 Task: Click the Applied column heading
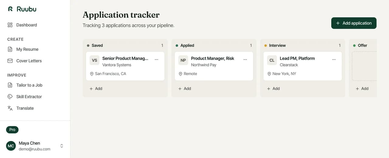tap(187, 46)
